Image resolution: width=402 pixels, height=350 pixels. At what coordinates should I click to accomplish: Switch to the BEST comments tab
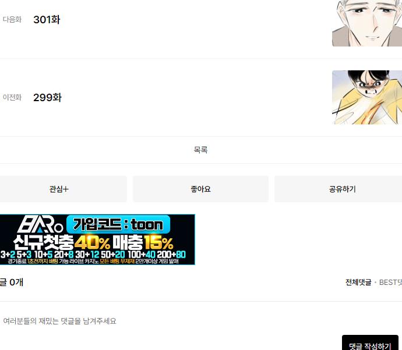coord(390,283)
